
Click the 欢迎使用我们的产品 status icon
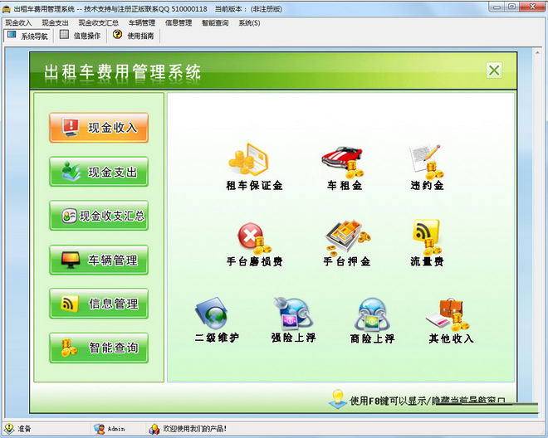point(154,429)
